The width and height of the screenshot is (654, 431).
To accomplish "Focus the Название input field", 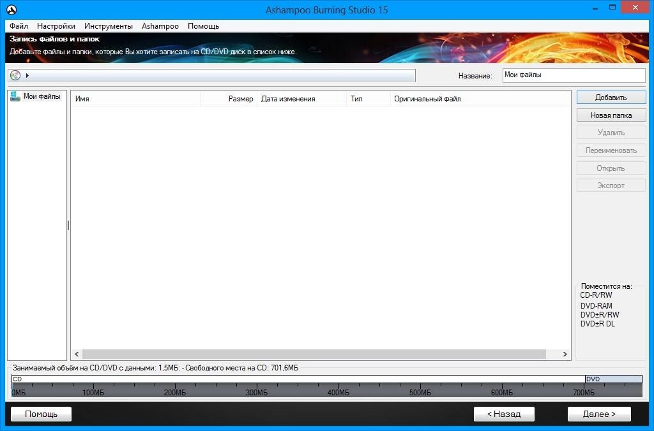I will pos(574,75).
